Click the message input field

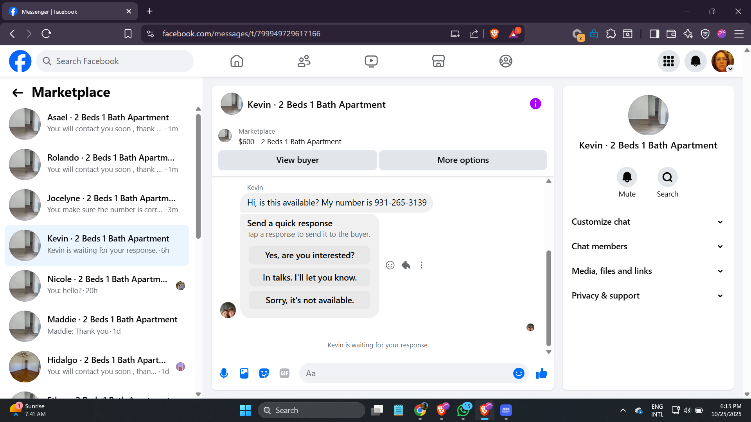click(407, 374)
